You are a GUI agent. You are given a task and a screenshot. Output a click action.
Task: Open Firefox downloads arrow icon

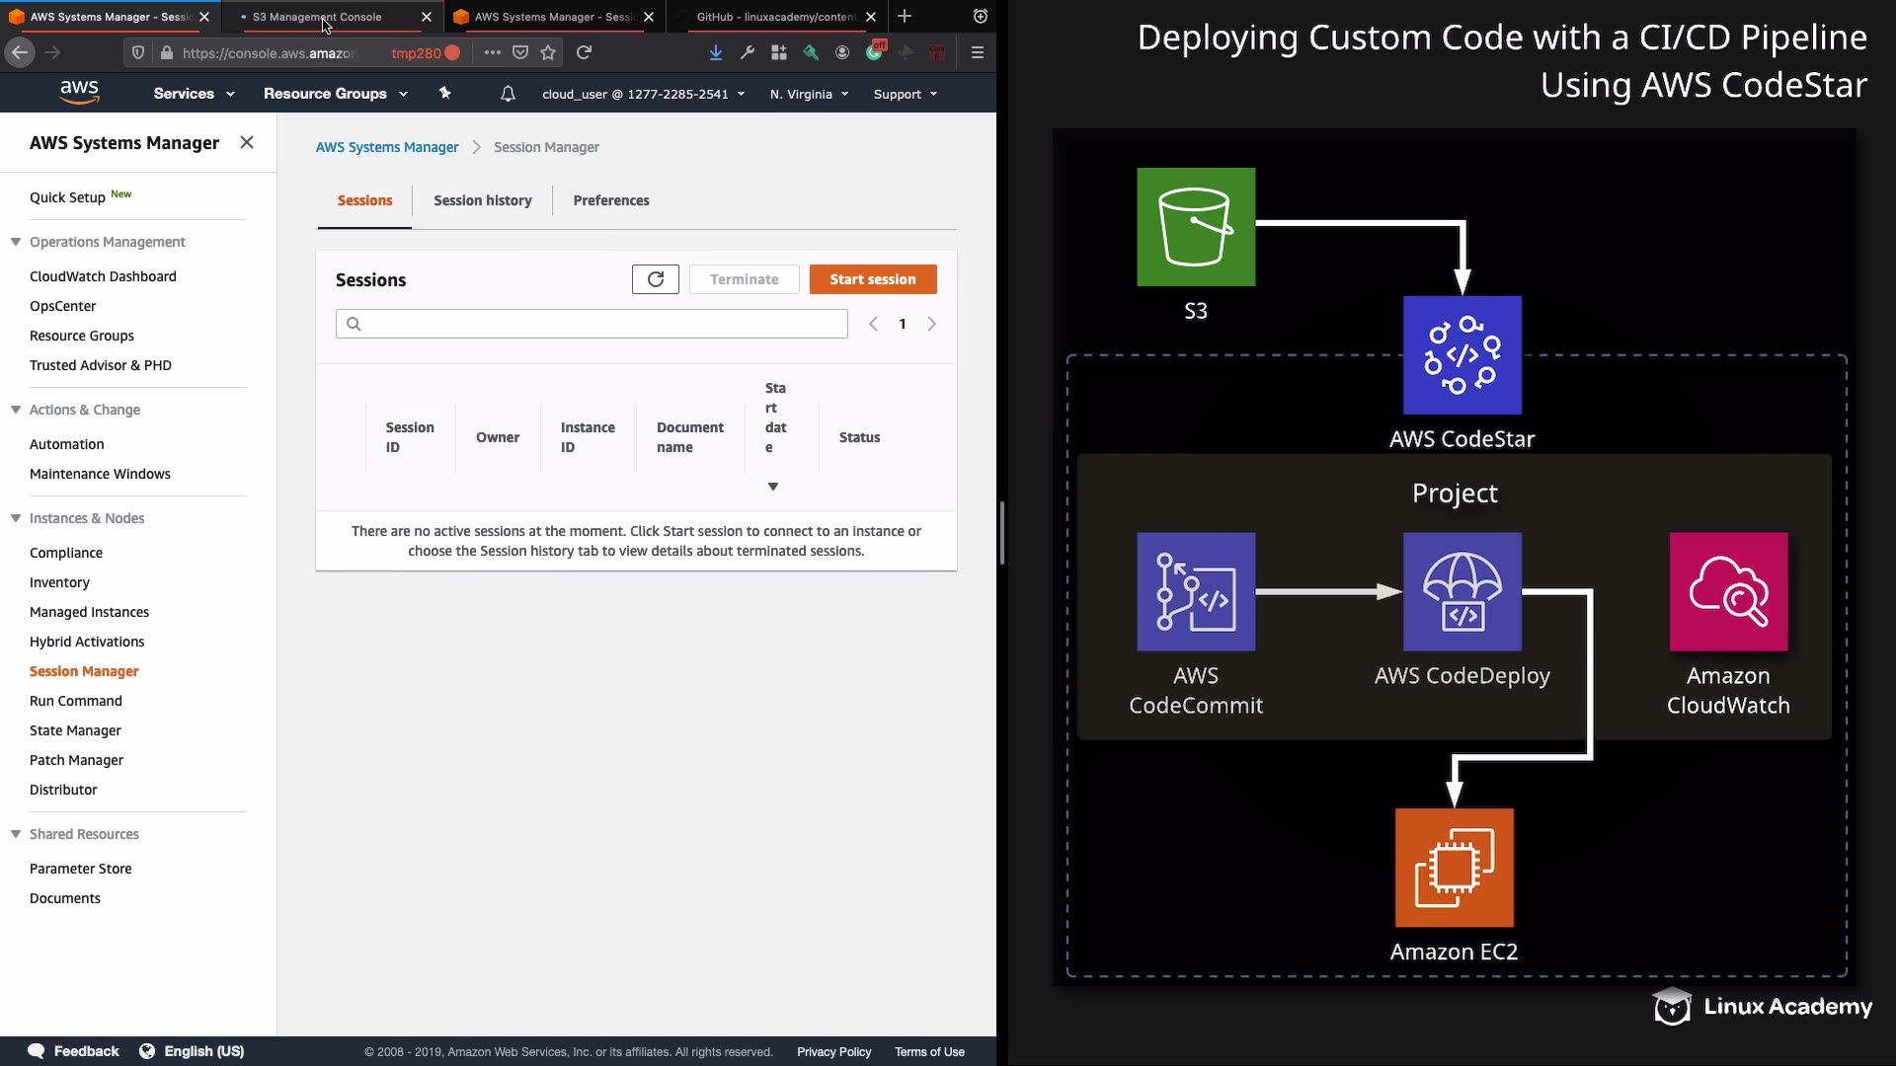tap(716, 52)
